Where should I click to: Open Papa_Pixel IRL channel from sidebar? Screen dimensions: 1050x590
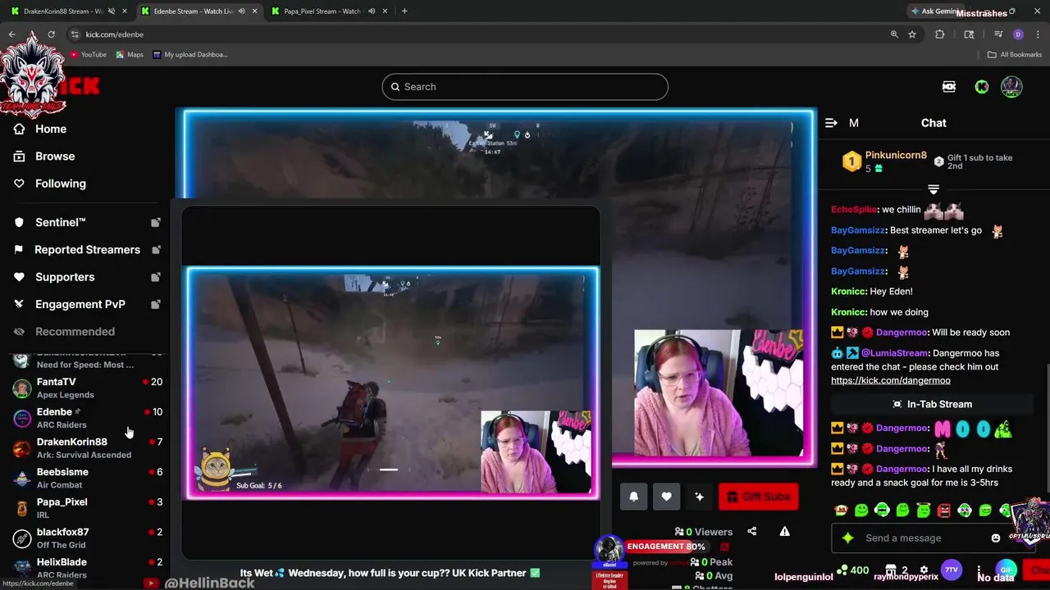pyautogui.click(x=88, y=508)
